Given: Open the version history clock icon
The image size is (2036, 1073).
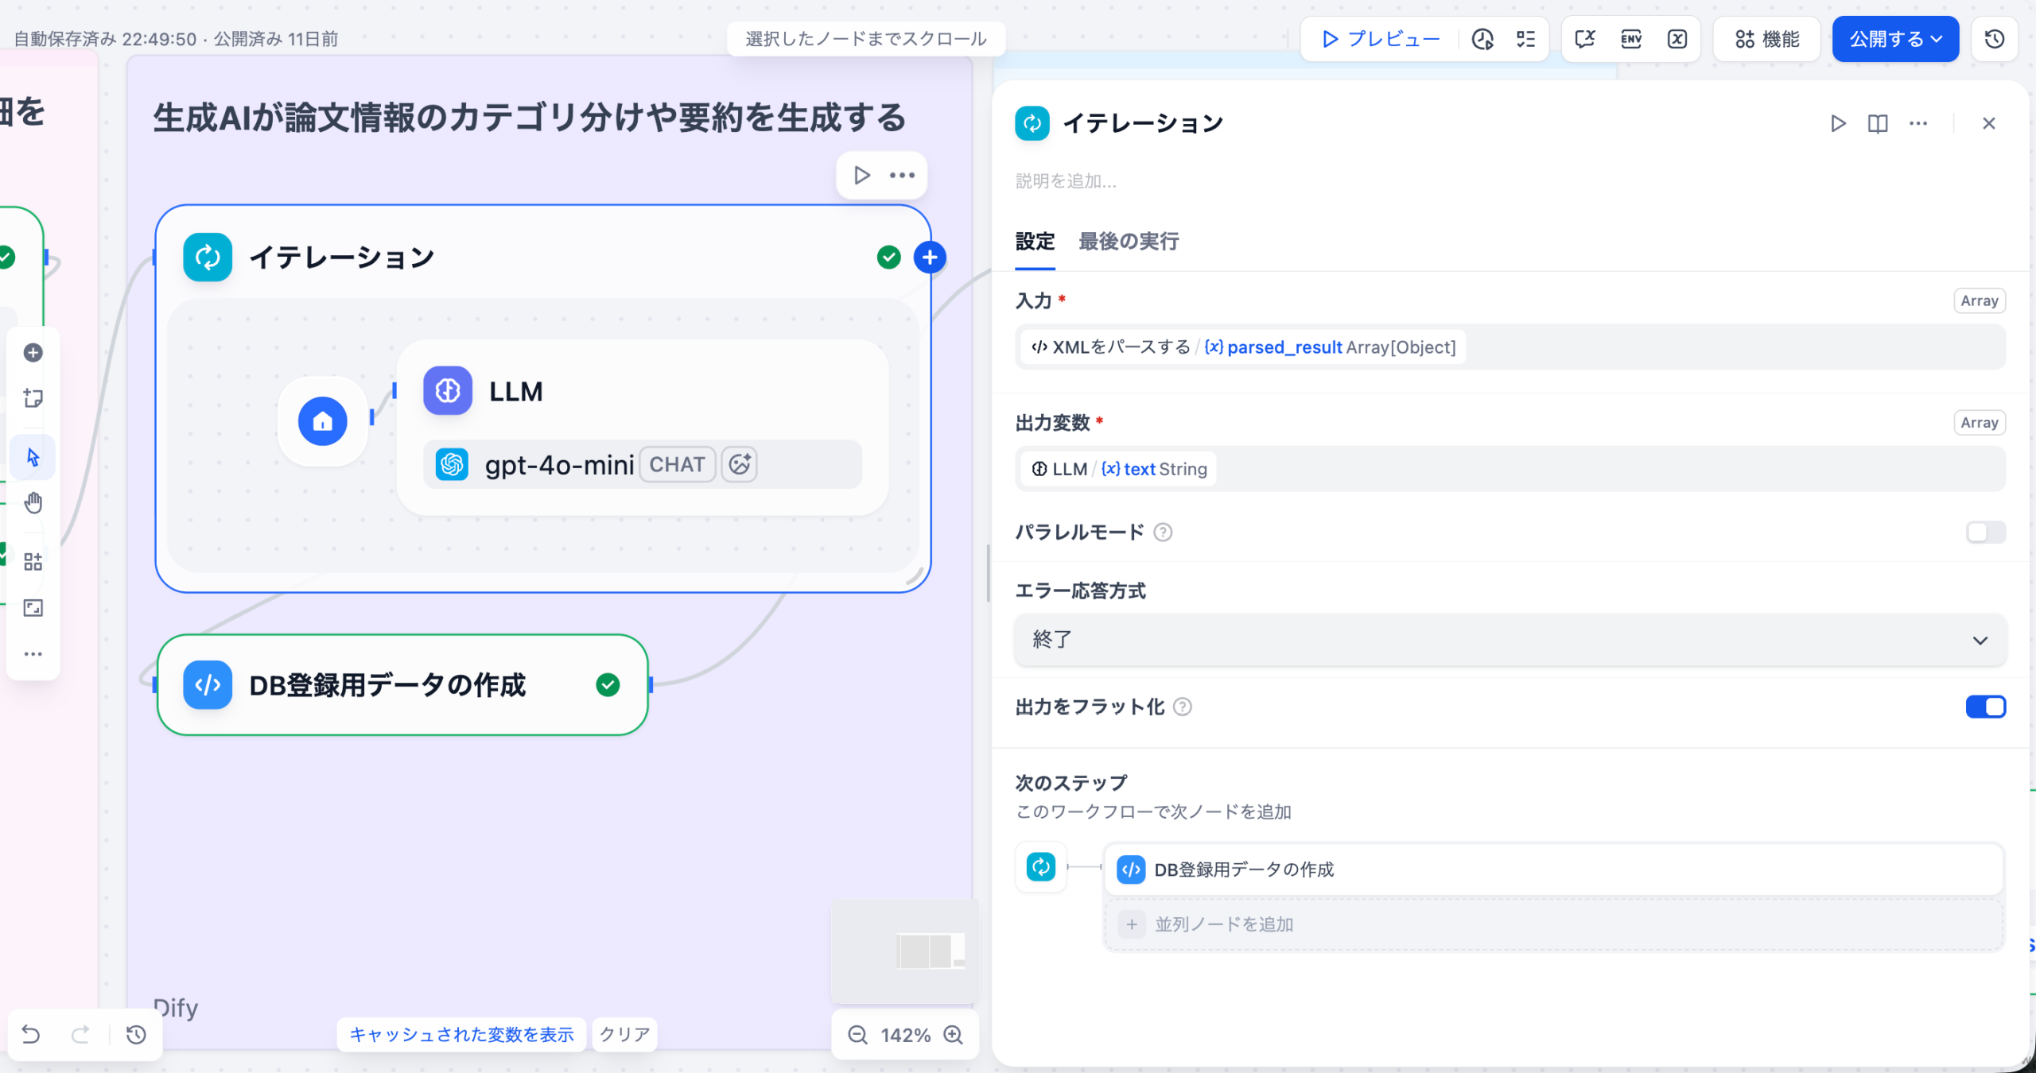Looking at the screenshot, I should tap(1995, 39).
